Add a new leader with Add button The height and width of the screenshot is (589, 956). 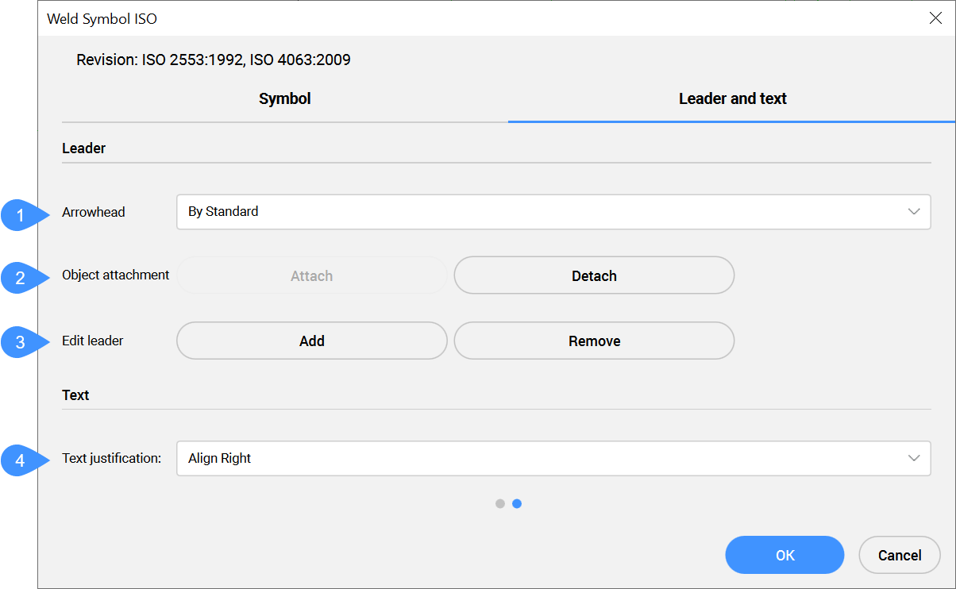click(x=312, y=341)
